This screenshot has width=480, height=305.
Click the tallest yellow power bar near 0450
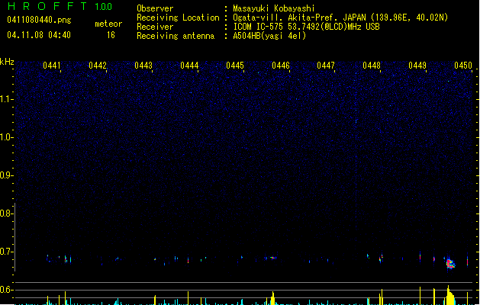(449, 295)
